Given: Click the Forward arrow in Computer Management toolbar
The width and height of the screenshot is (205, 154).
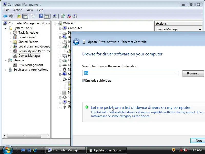Looking at the screenshot, I should (x=11, y=16).
